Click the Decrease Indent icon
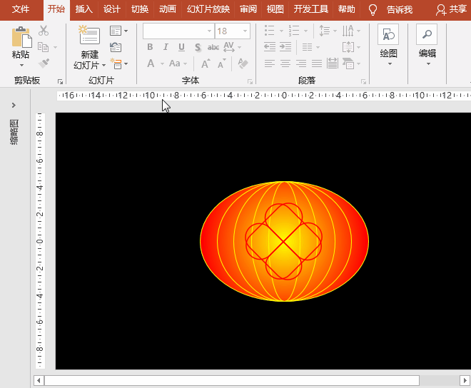 point(270,47)
